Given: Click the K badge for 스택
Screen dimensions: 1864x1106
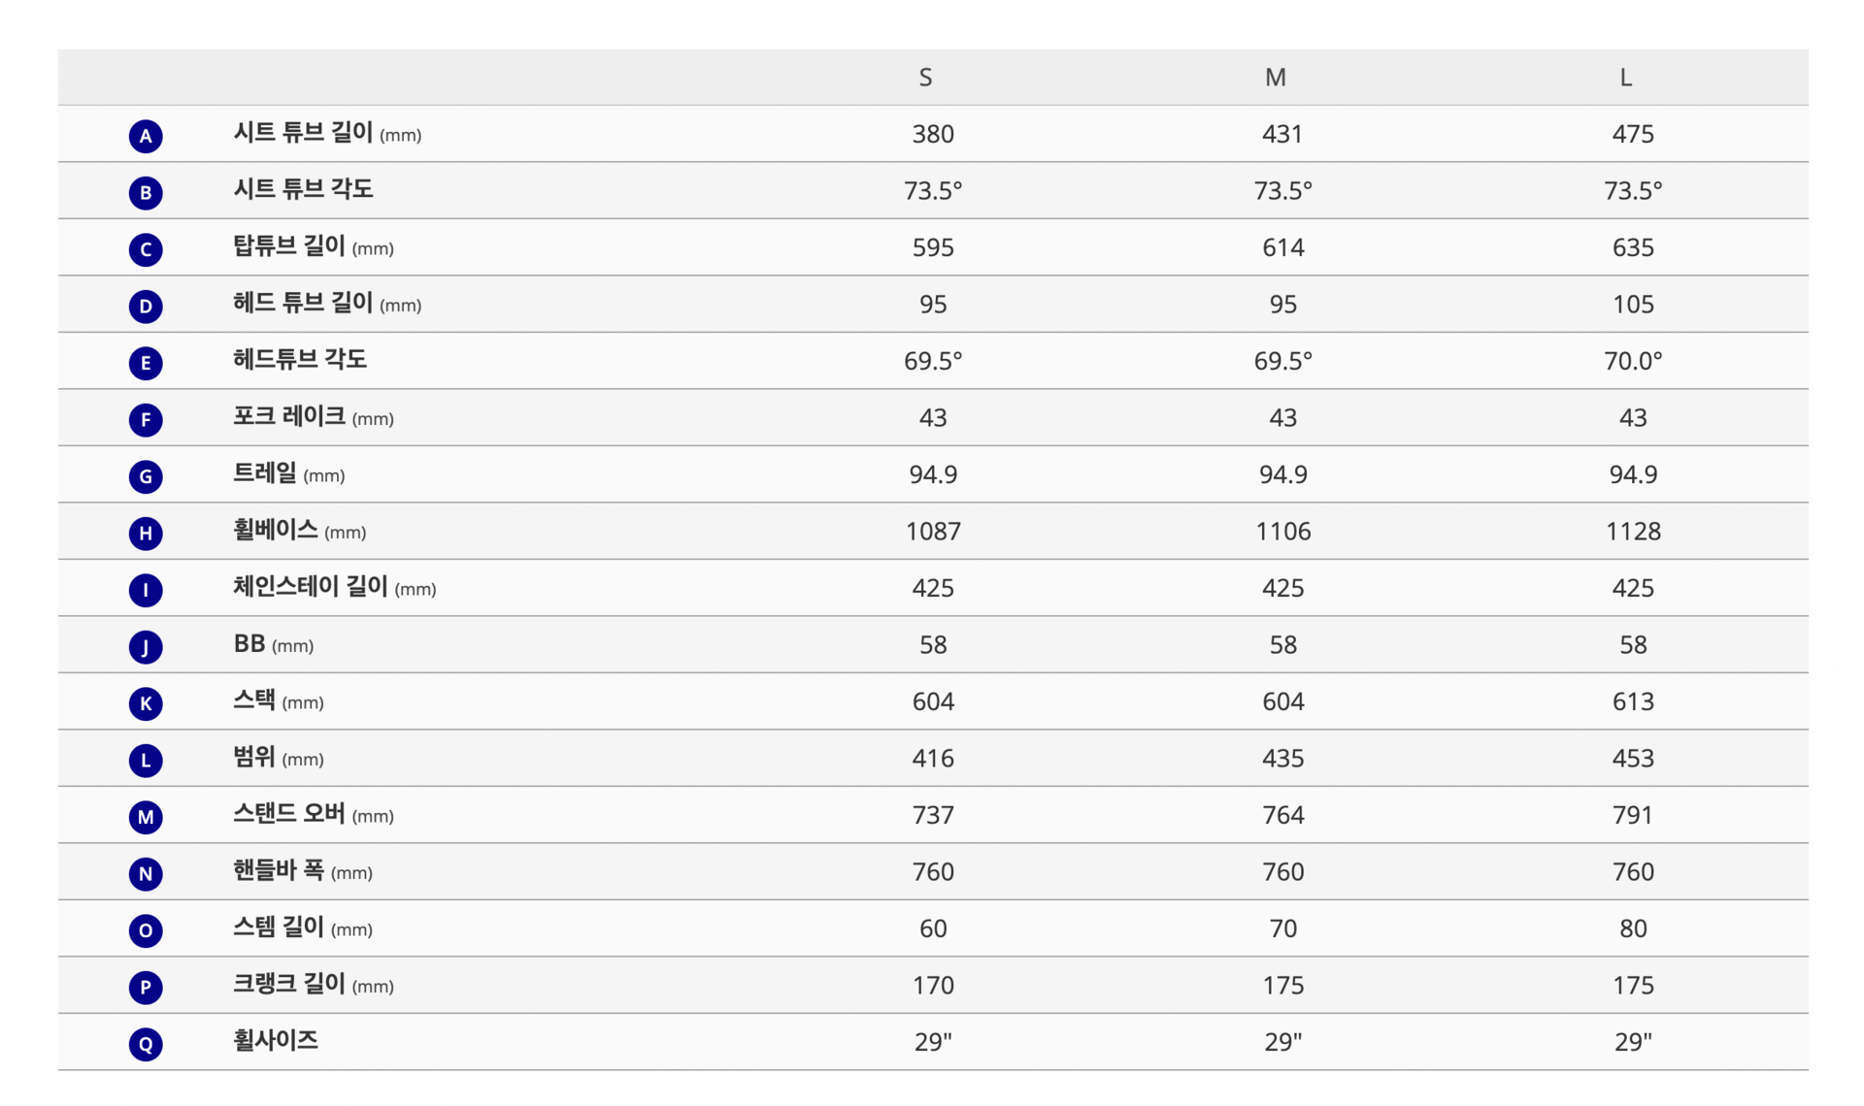Looking at the screenshot, I should (146, 703).
